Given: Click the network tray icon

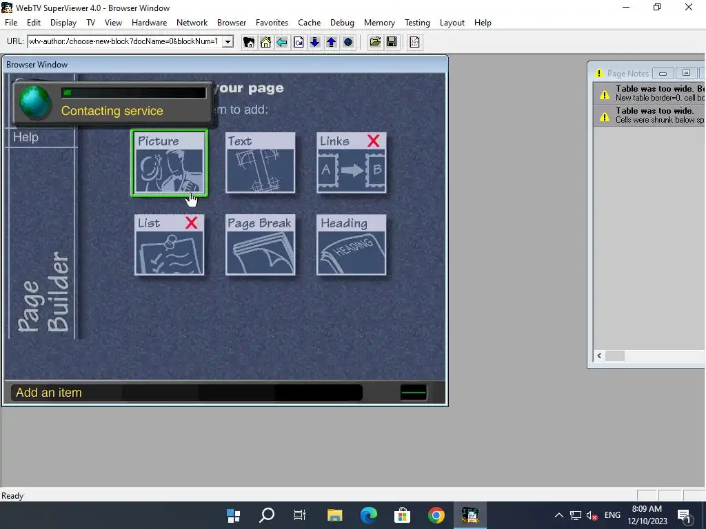Looking at the screenshot, I should (576, 515).
